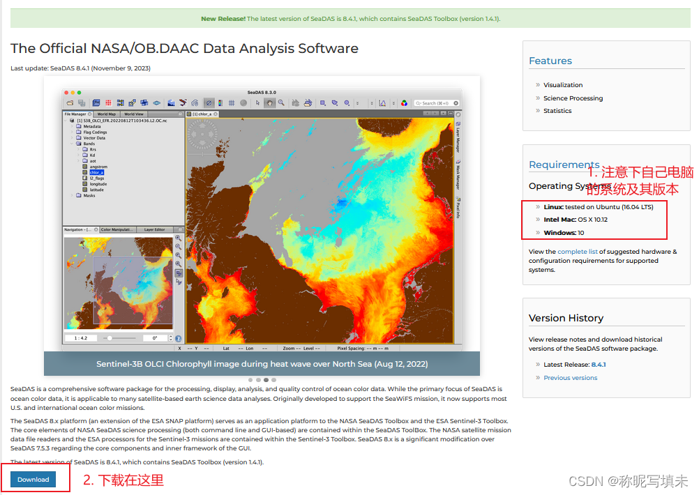
Task: Open the Mask Manager side tab
Action: coord(458,175)
